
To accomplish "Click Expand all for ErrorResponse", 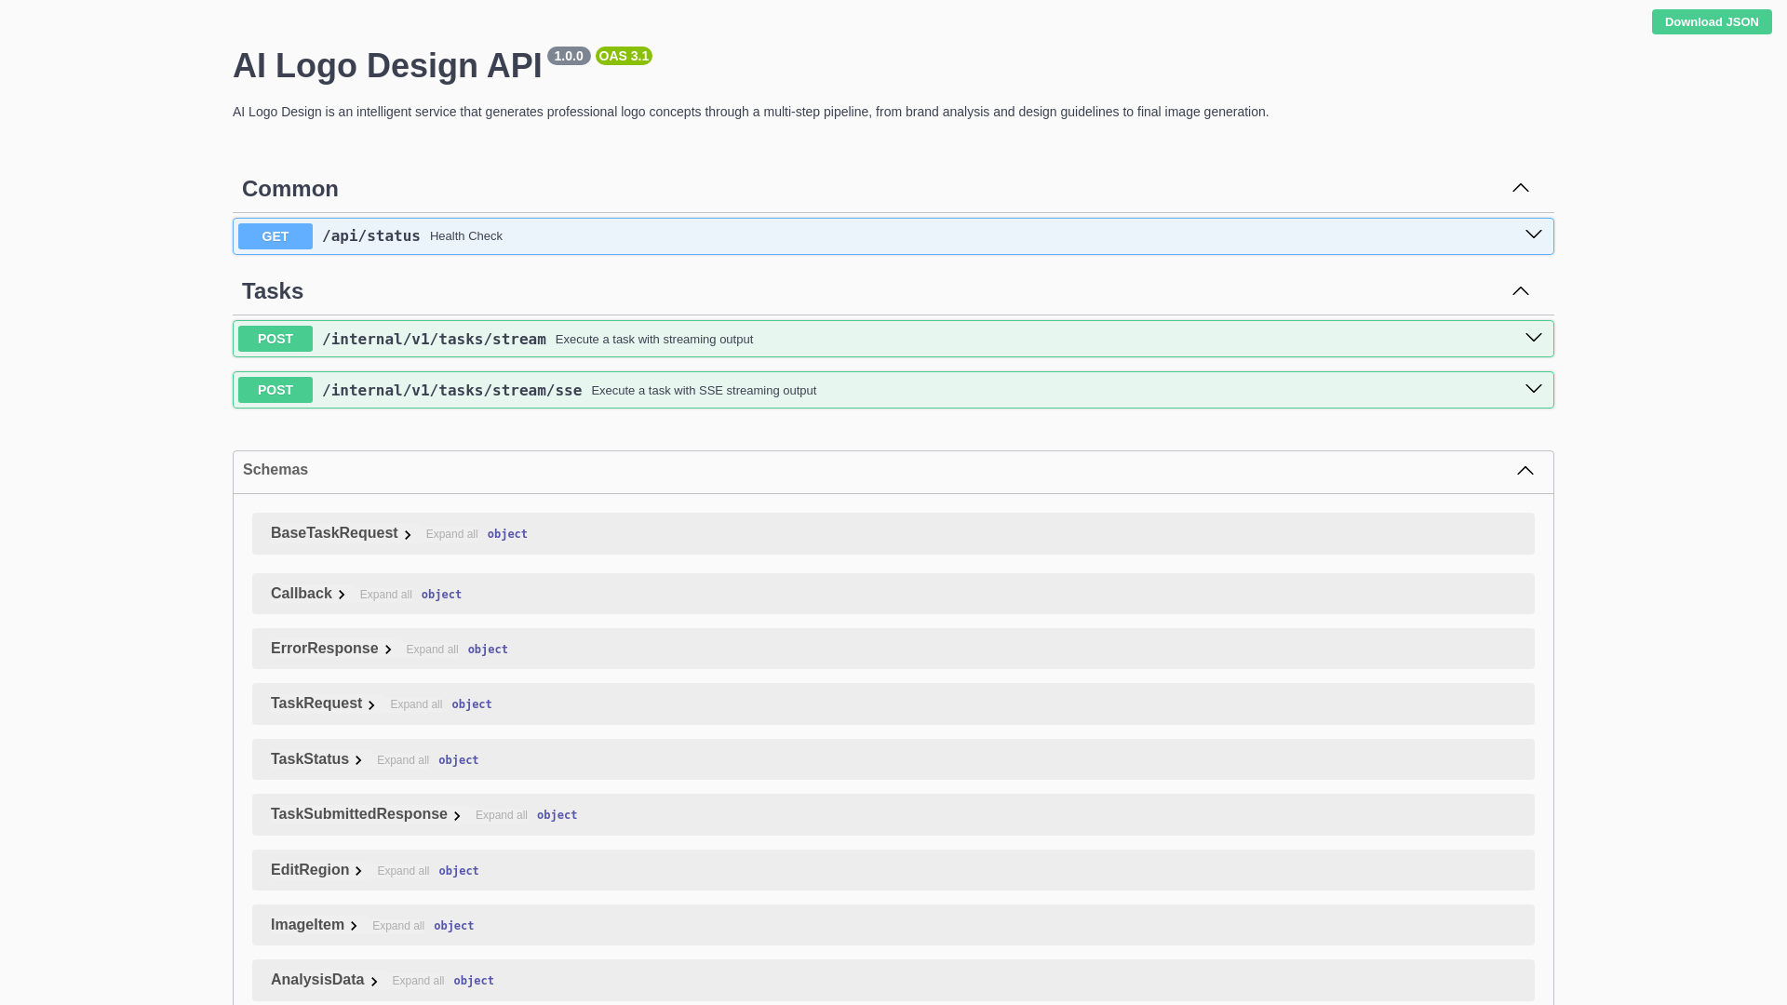I will pyautogui.click(x=432, y=650).
